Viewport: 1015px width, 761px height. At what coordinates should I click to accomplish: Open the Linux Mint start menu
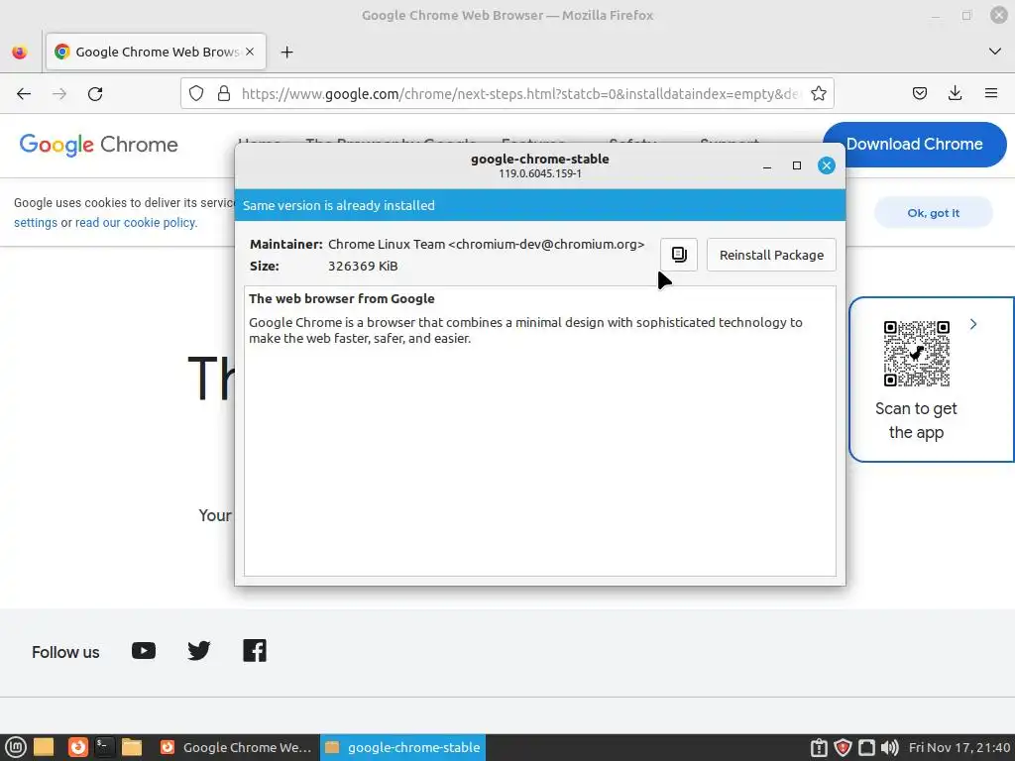pos(16,747)
